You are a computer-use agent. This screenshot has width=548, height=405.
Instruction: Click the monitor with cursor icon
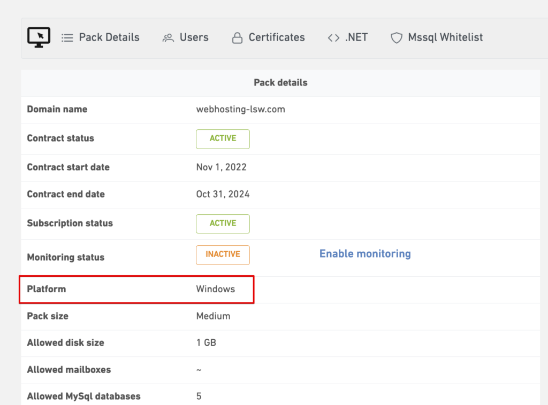(x=39, y=37)
